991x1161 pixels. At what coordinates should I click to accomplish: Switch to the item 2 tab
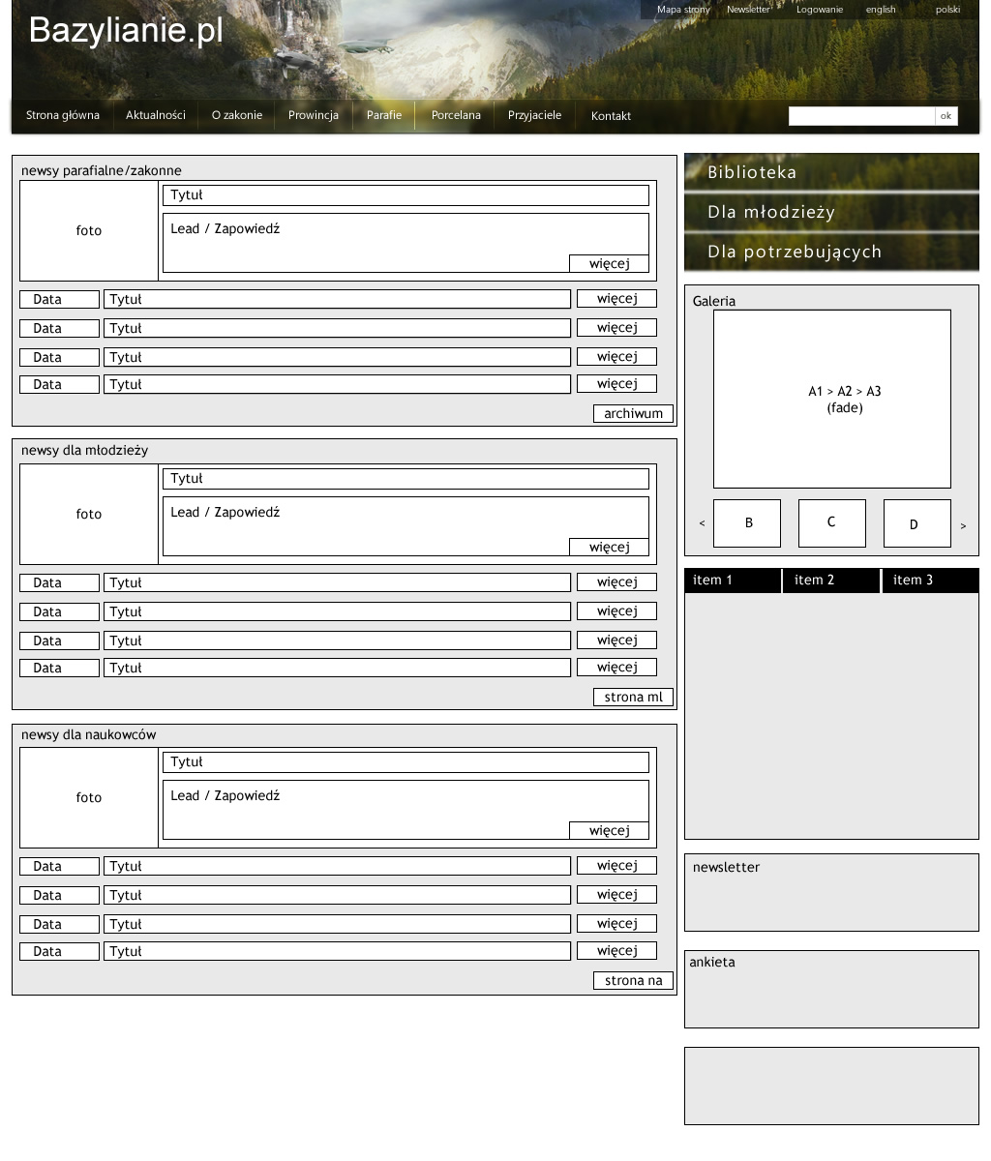pyautogui.click(x=830, y=580)
